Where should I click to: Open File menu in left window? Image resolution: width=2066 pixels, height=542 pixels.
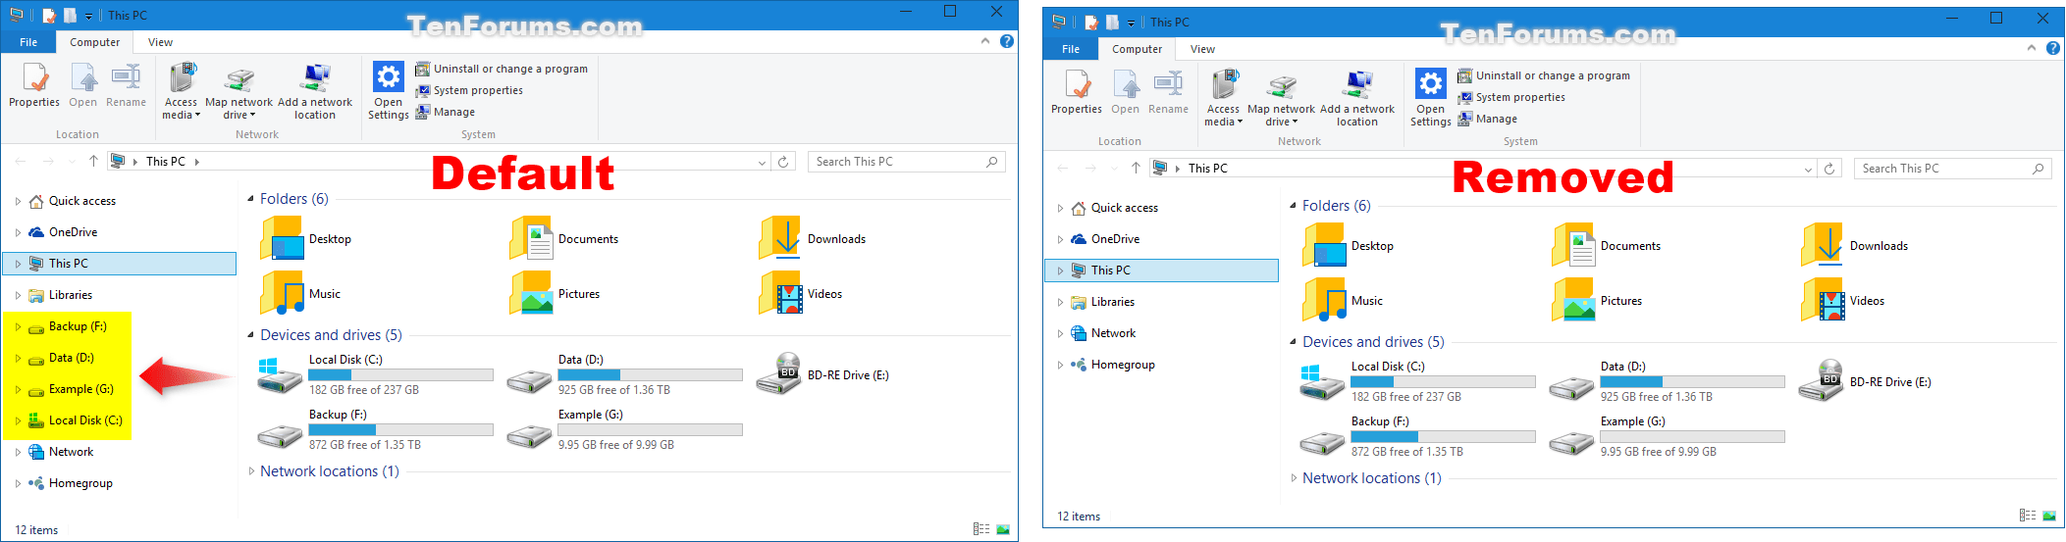click(28, 42)
